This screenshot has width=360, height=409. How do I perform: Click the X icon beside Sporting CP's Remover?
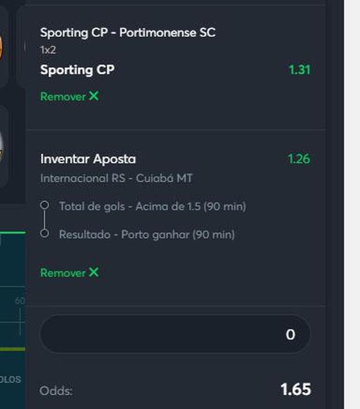click(x=94, y=96)
